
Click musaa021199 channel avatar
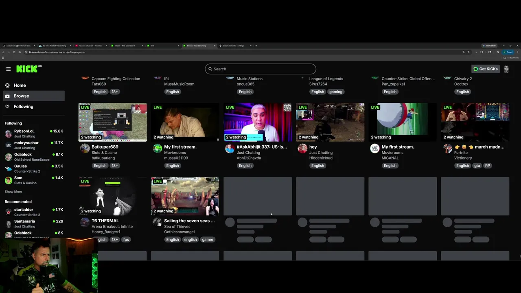click(157, 148)
